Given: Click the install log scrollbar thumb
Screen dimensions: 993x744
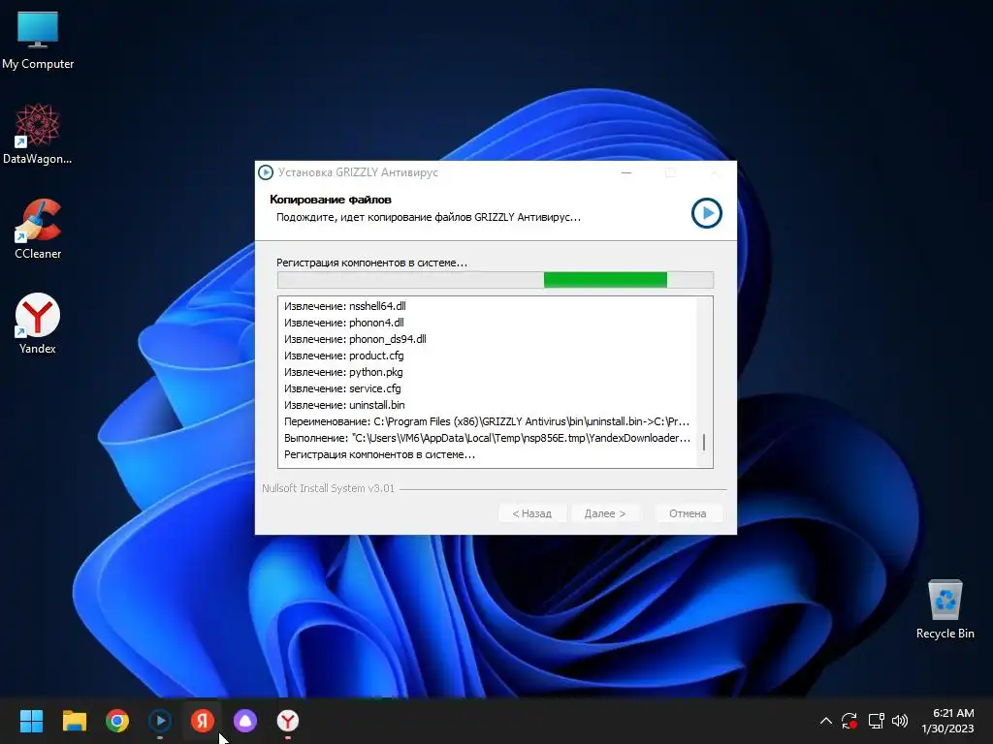Looking at the screenshot, I should (x=704, y=442).
